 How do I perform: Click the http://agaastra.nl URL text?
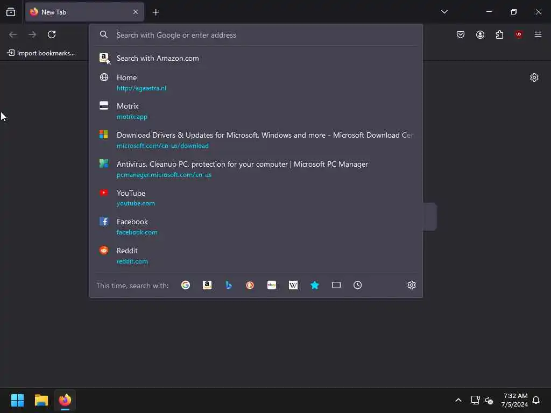point(142,88)
